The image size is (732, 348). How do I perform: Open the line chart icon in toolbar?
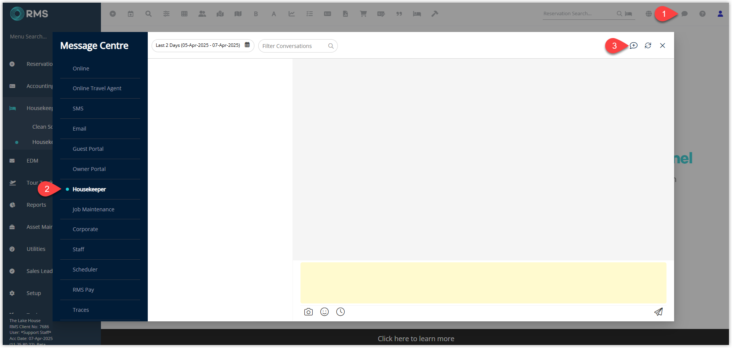(292, 14)
